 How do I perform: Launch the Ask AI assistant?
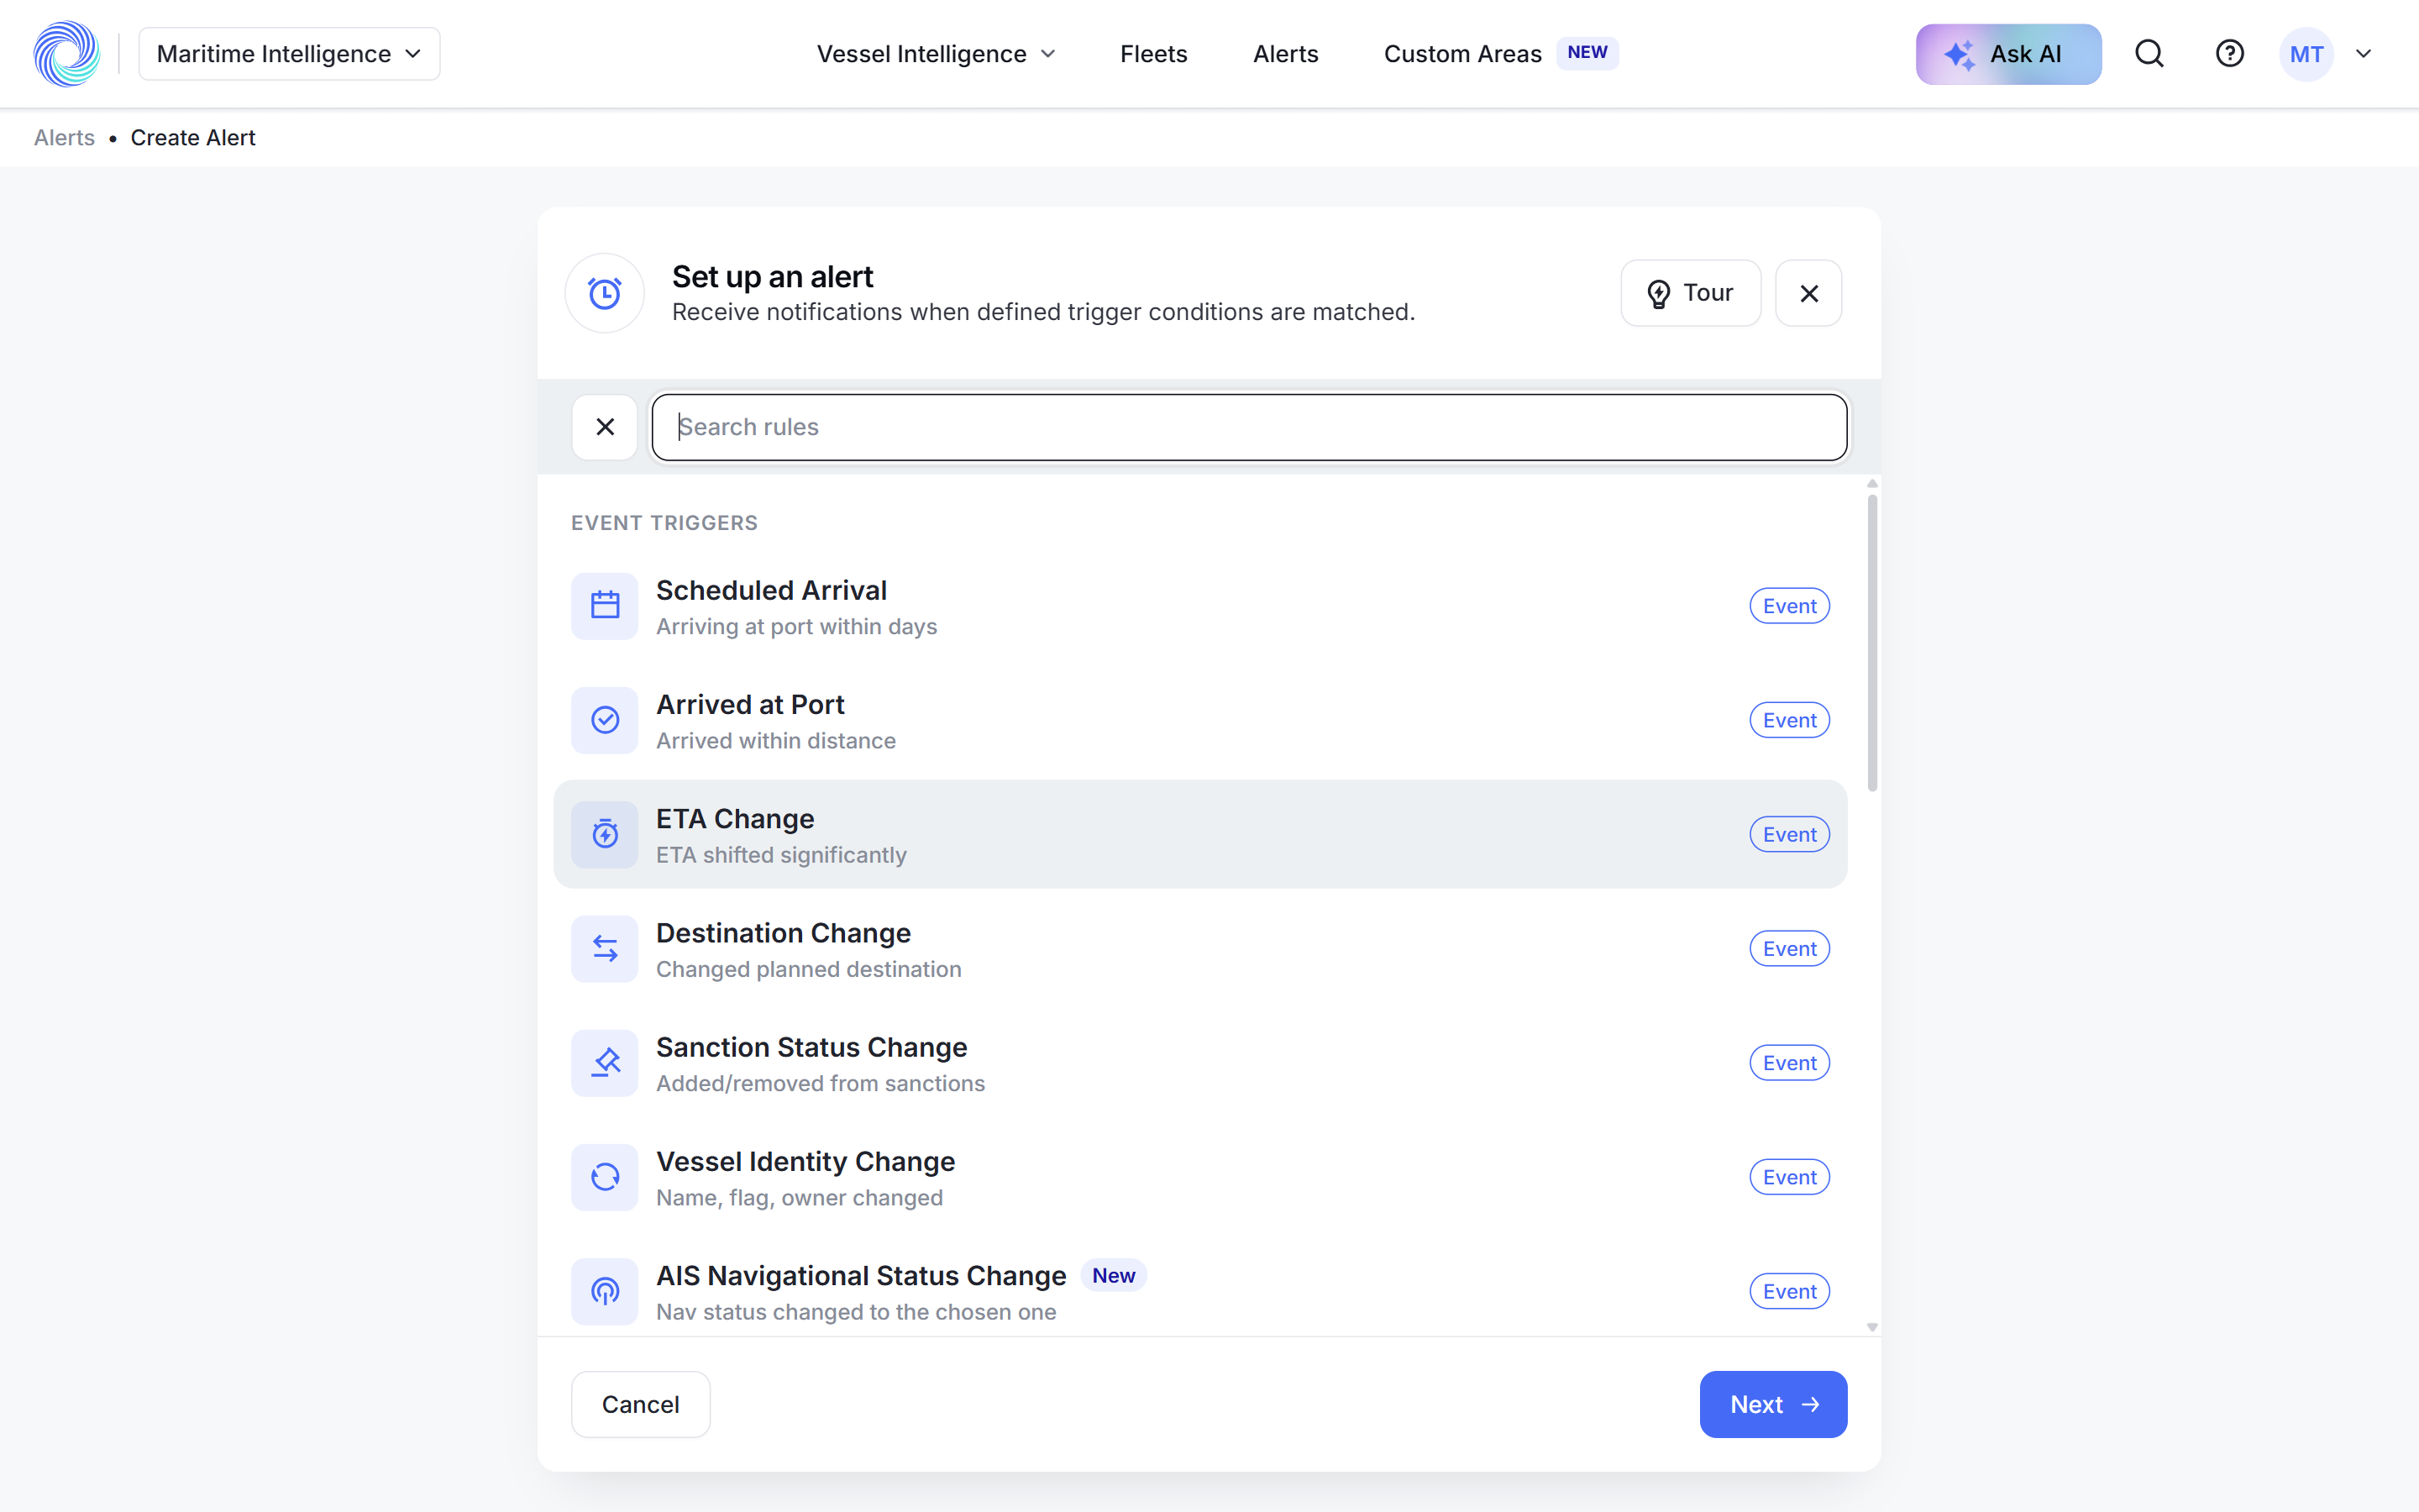2008,54
